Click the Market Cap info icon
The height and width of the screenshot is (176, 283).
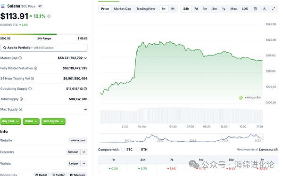(x=20, y=58)
